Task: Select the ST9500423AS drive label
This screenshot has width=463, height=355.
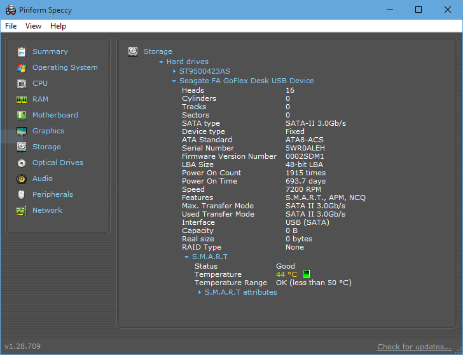Action: point(205,71)
